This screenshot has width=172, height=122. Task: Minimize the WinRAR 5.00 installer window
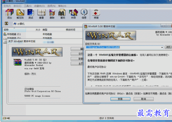pyautogui.click(x=163, y=26)
